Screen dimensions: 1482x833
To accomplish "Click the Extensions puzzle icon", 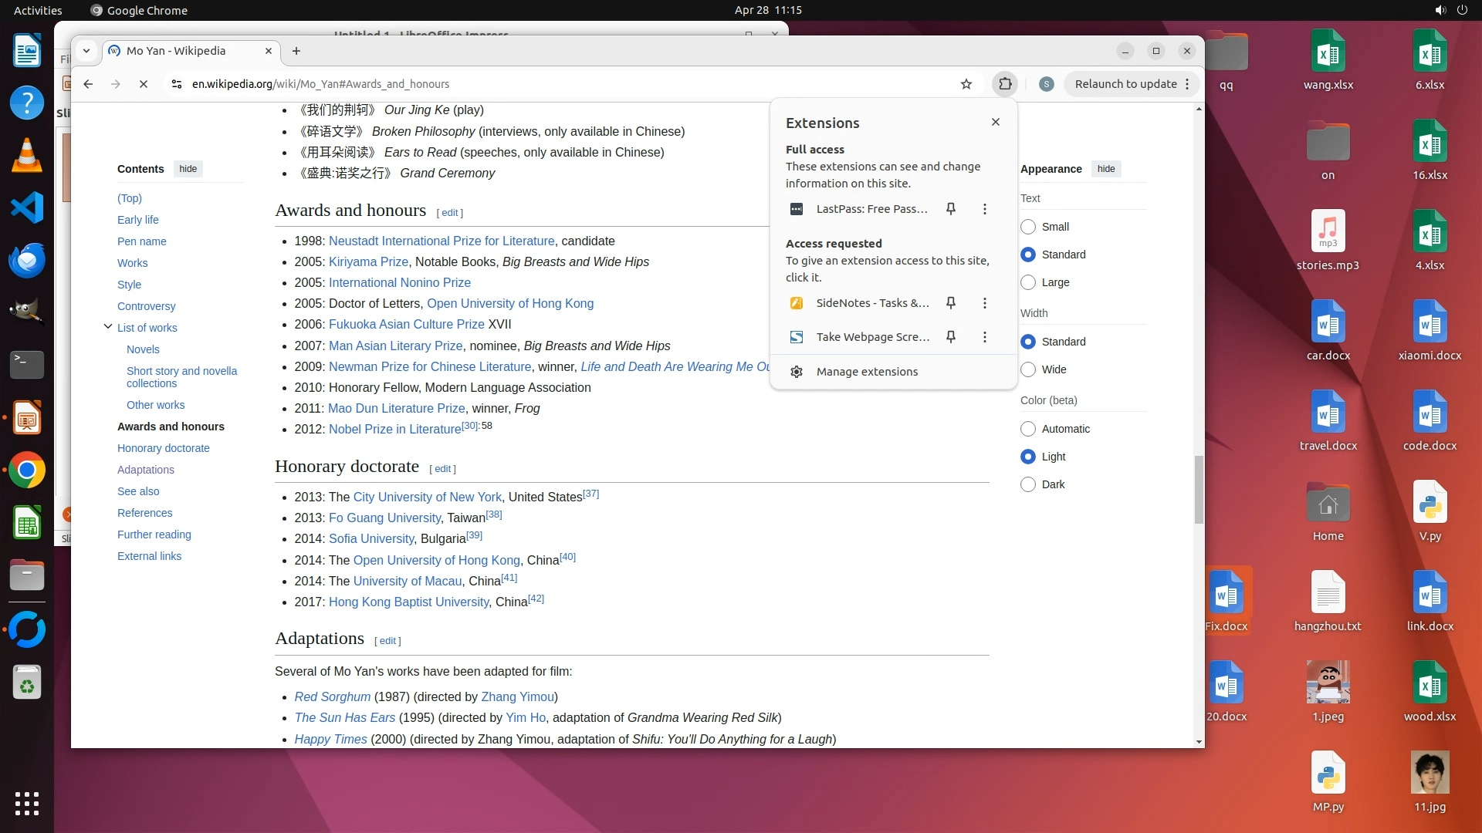I will click(1005, 84).
